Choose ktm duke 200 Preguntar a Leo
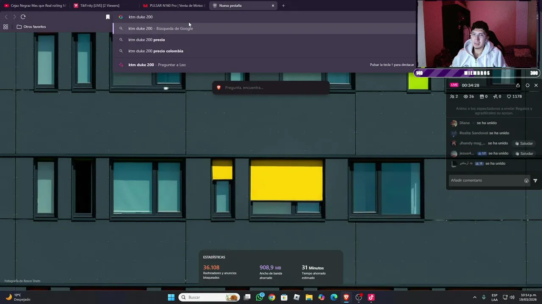542x304 pixels. [x=264, y=65]
